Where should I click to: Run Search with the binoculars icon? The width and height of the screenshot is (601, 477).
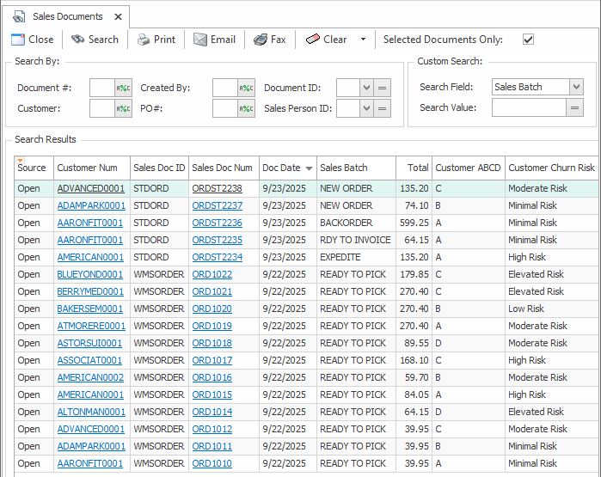click(x=78, y=40)
